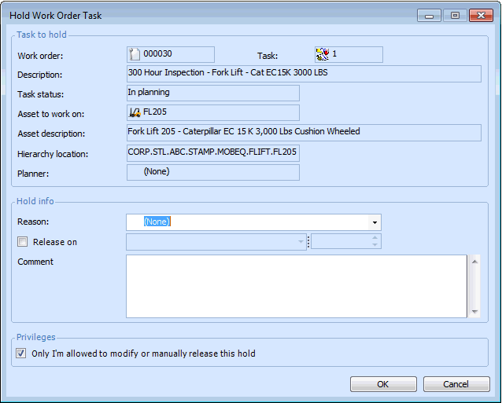The height and width of the screenshot is (403, 502).
Task: Click the Work order 000030 field
Action: (171, 54)
